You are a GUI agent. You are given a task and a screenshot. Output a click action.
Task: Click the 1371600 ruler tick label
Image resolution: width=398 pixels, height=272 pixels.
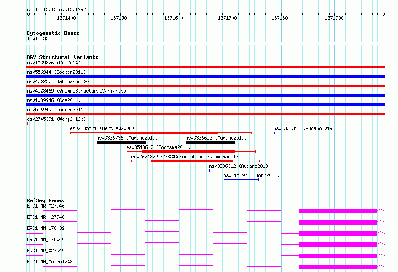174,18
